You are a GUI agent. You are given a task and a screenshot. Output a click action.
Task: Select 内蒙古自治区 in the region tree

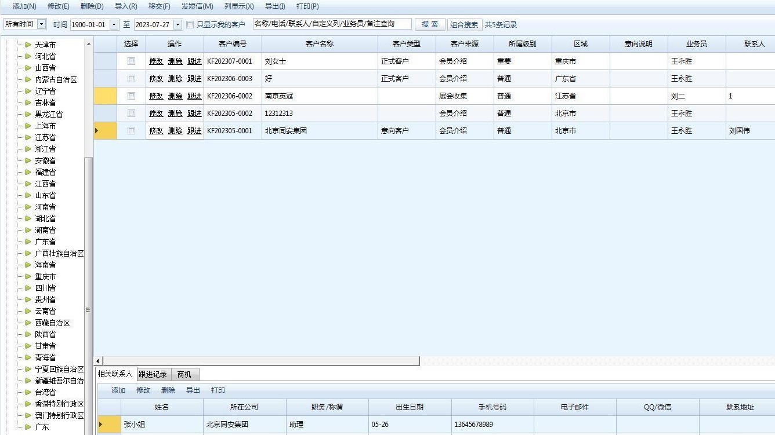[56, 79]
